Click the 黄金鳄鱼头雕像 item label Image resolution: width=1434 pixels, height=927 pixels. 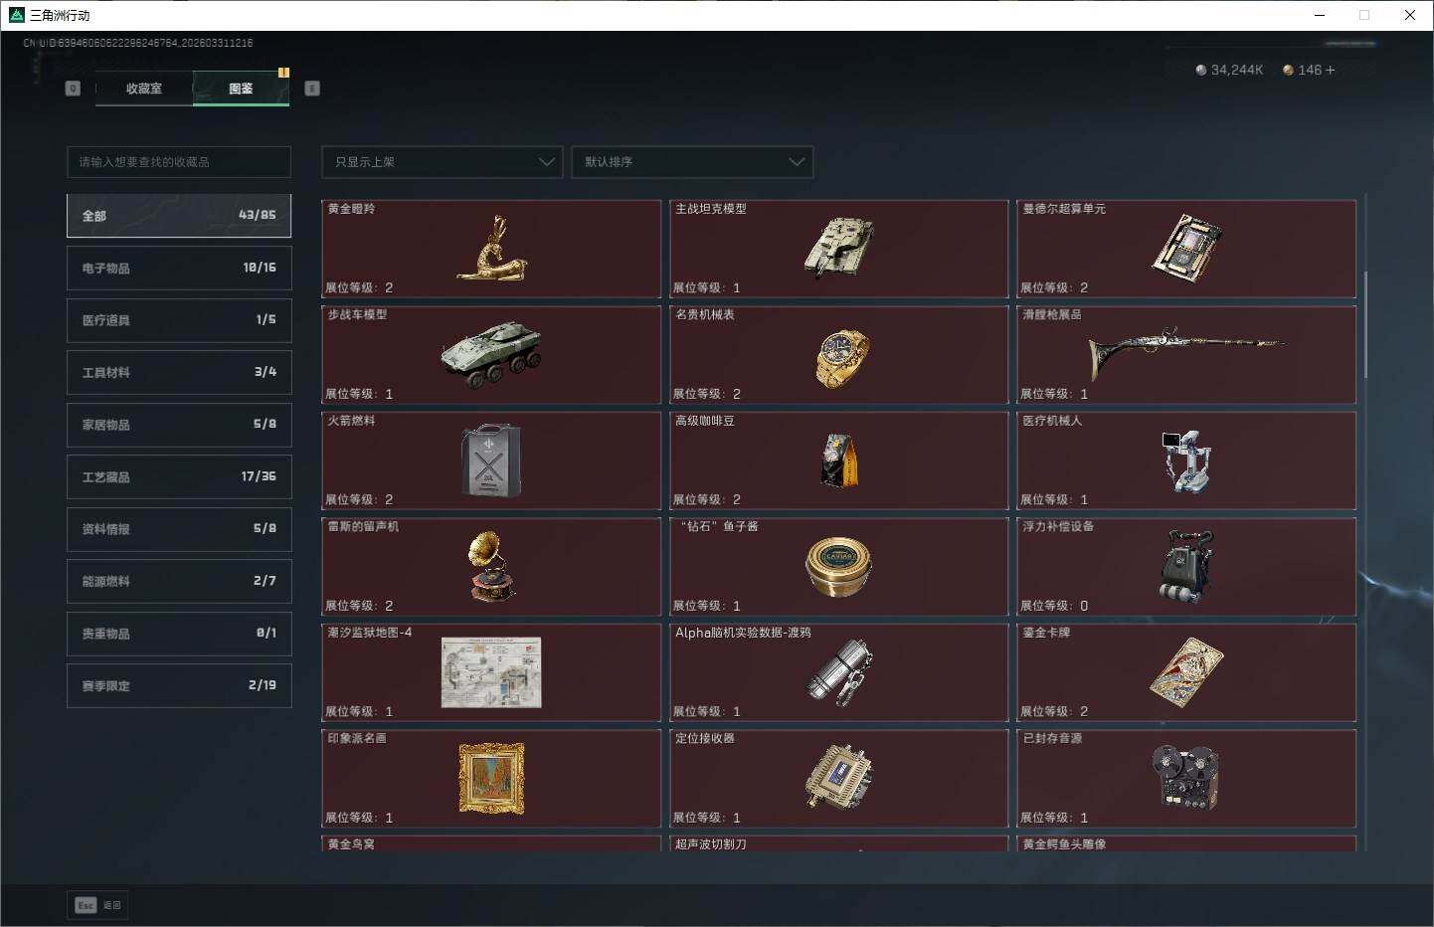pos(1064,844)
